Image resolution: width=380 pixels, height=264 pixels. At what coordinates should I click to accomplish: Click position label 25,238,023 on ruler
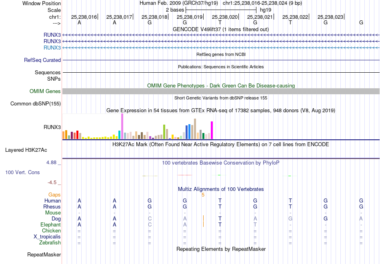pyautogui.click(x=330, y=17)
